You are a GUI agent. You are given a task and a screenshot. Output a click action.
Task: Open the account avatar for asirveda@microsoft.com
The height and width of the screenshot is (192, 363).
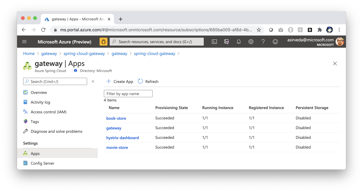[x=340, y=42]
